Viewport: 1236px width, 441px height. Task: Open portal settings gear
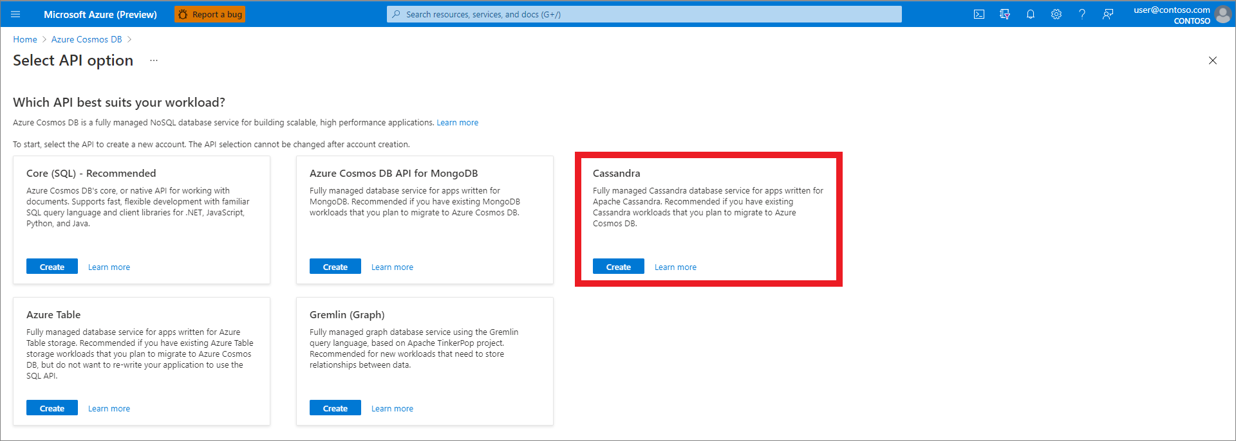click(x=1056, y=14)
